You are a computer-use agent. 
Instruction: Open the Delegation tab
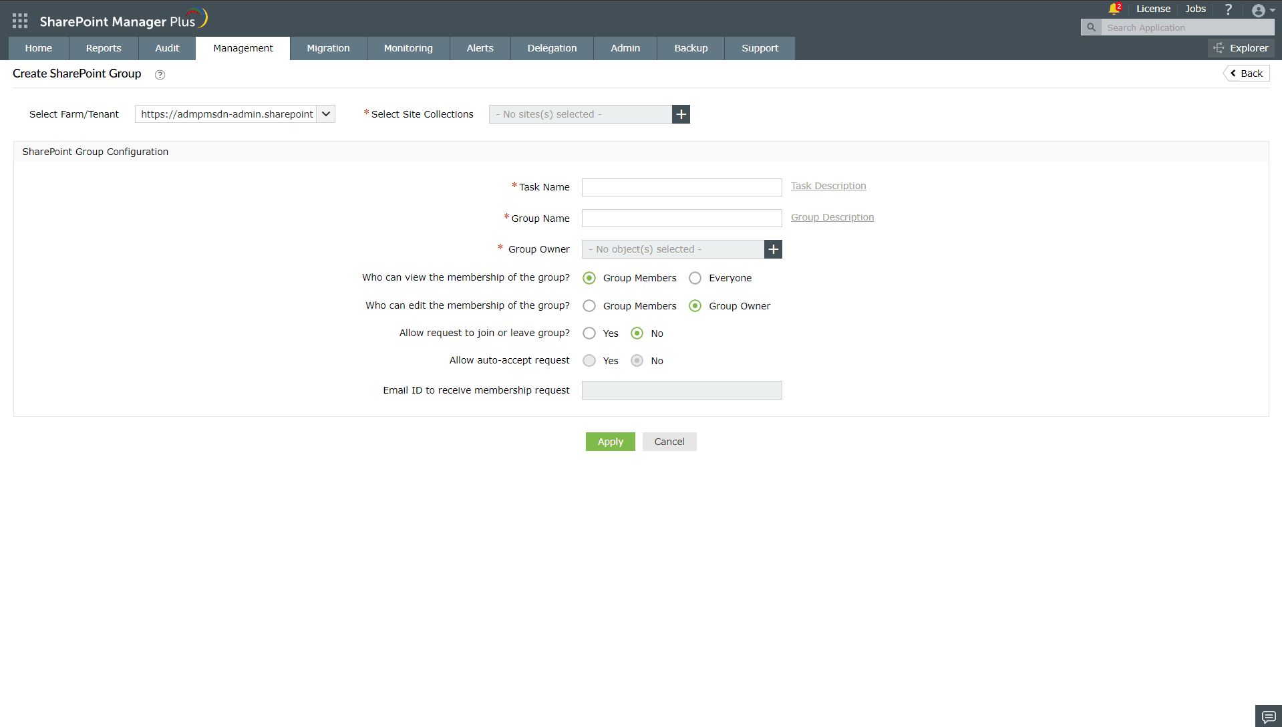tap(552, 48)
